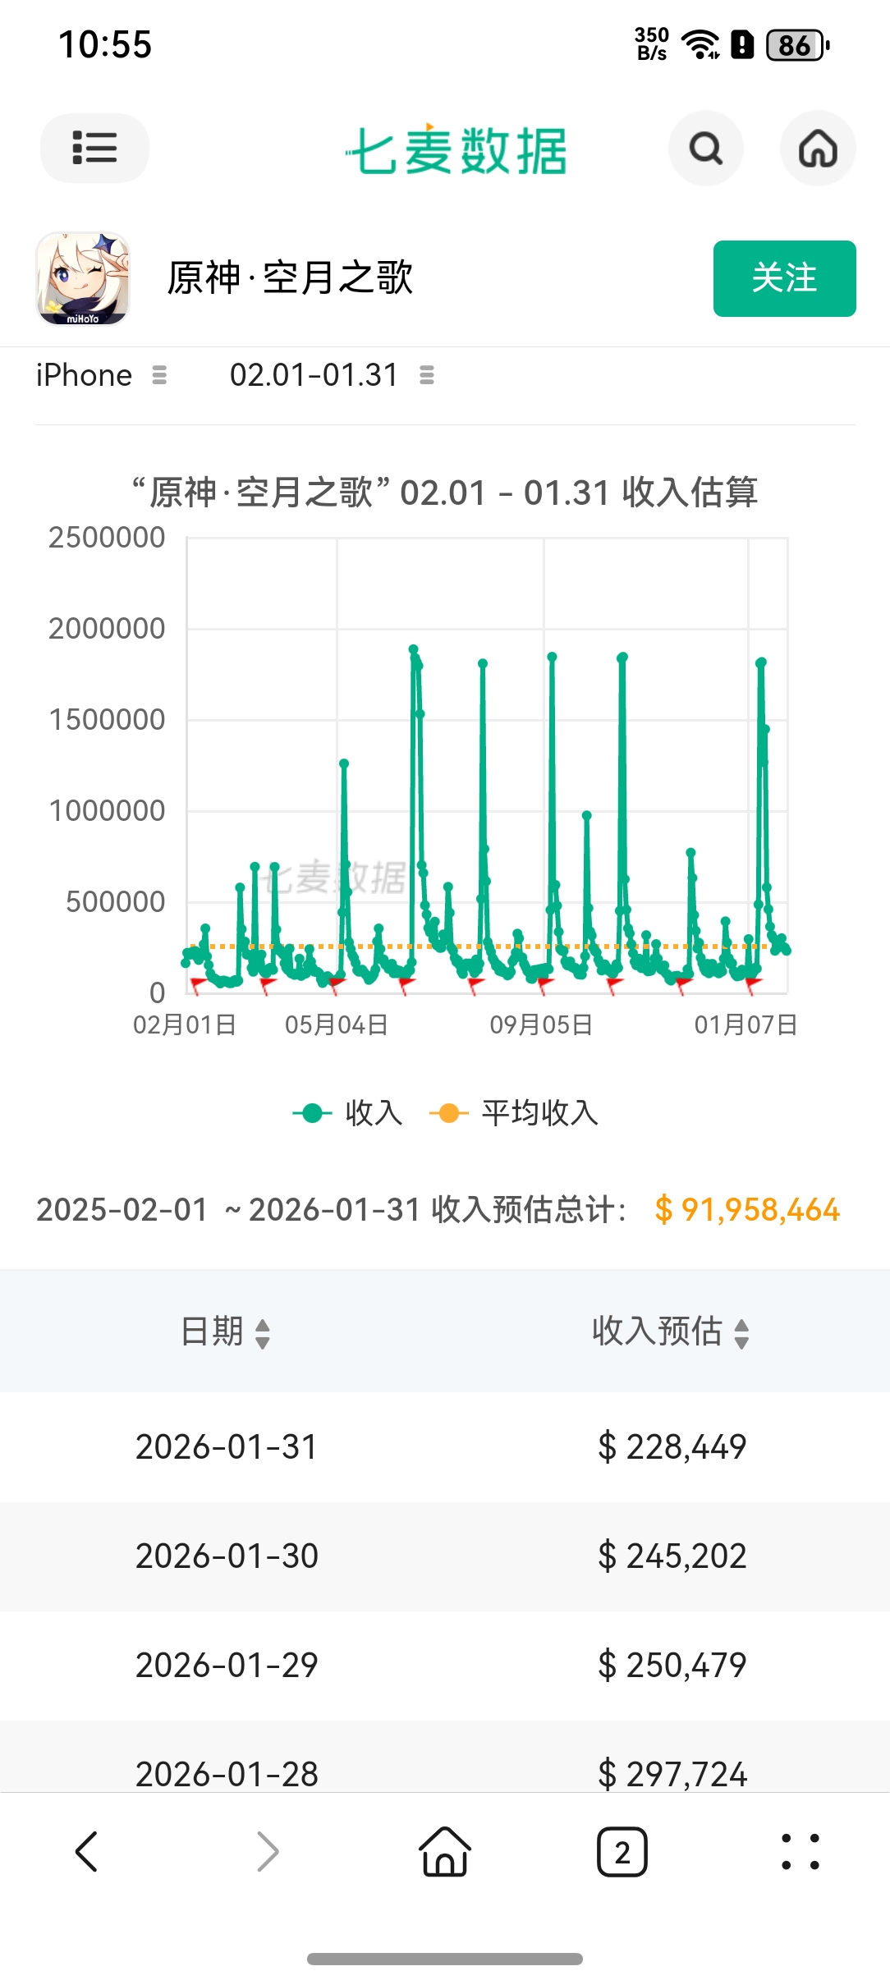
Task: Toggle the 平均收入 legend series
Action: (515, 1113)
